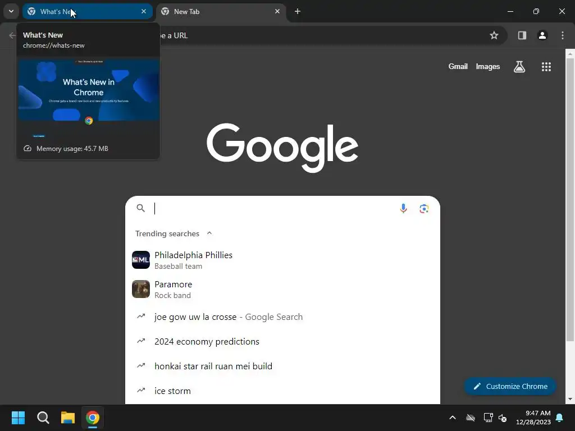The height and width of the screenshot is (431, 575).
Task: Show hidden system tray icons
Action: (x=453, y=418)
